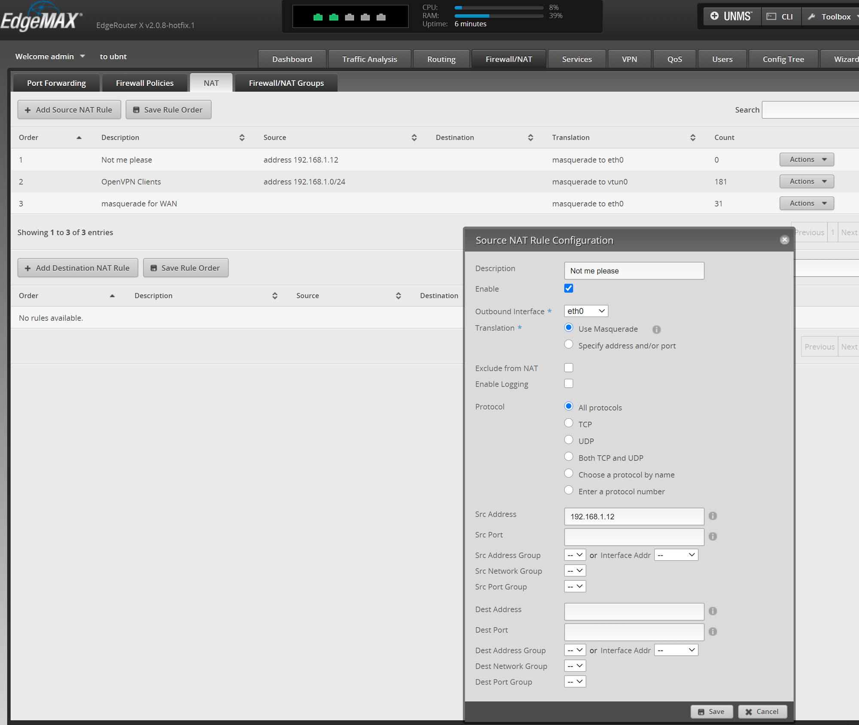Toggle the Enable checkbox for NAT rule
Image resolution: width=859 pixels, height=725 pixels.
pyautogui.click(x=568, y=288)
